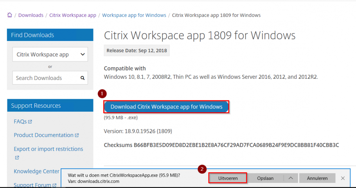Open the Support Forum link

[x=32, y=185]
